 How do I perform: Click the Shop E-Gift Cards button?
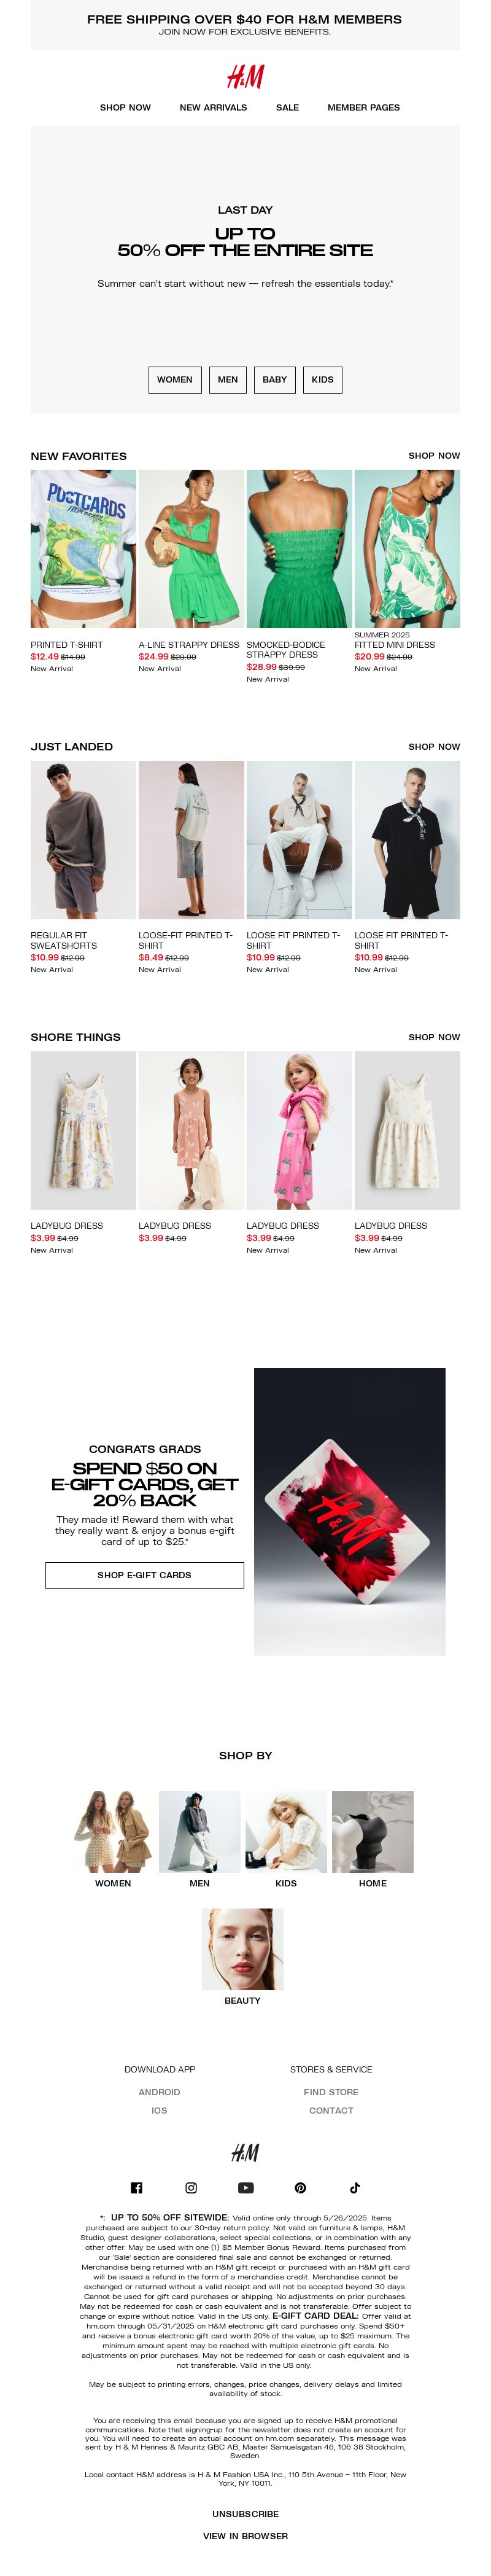pyautogui.click(x=144, y=1575)
